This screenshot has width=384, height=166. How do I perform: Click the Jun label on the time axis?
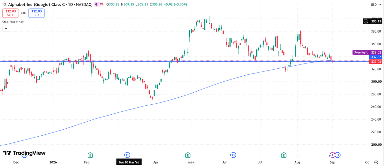[x=225, y=162]
